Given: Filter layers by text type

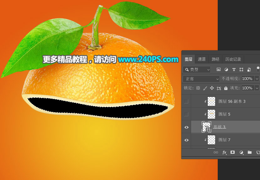Looking at the screenshot, I should click(x=234, y=70).
